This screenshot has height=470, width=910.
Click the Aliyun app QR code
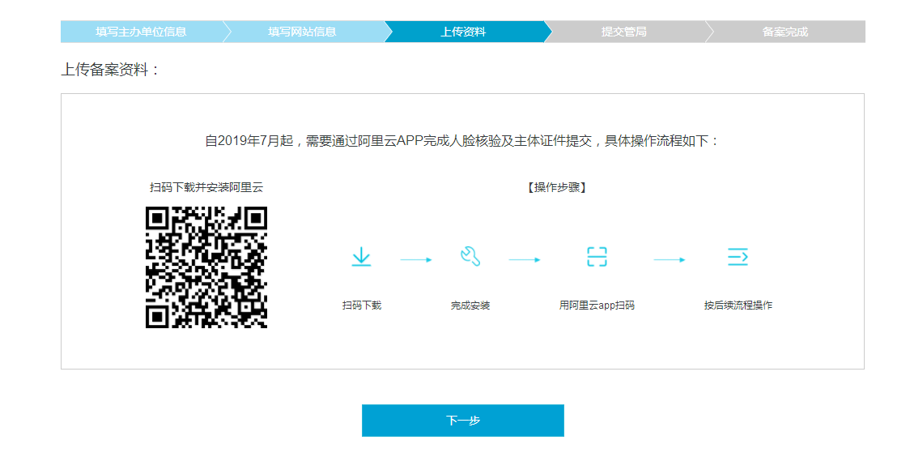[206, 267]
